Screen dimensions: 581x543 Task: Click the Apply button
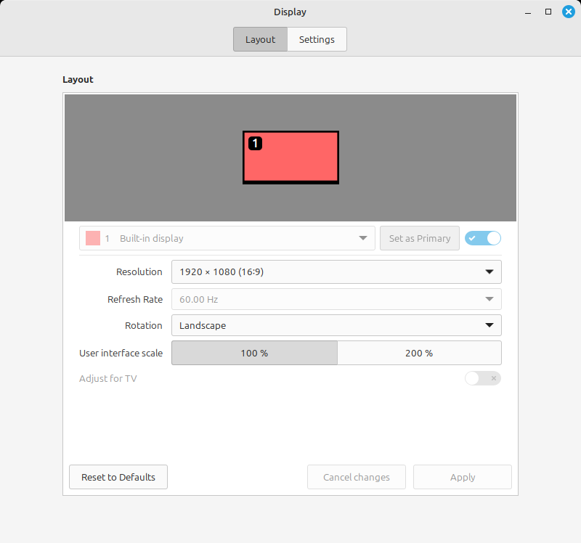463,477
